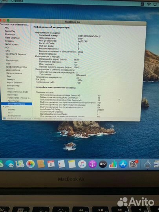This screenshot has height=212, width=159.
Task: Launch Music from the Dock
Action: pyautogui.click(x=82, y=164)
